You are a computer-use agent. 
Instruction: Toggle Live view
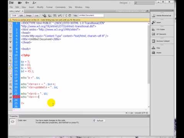coord(36,15)
